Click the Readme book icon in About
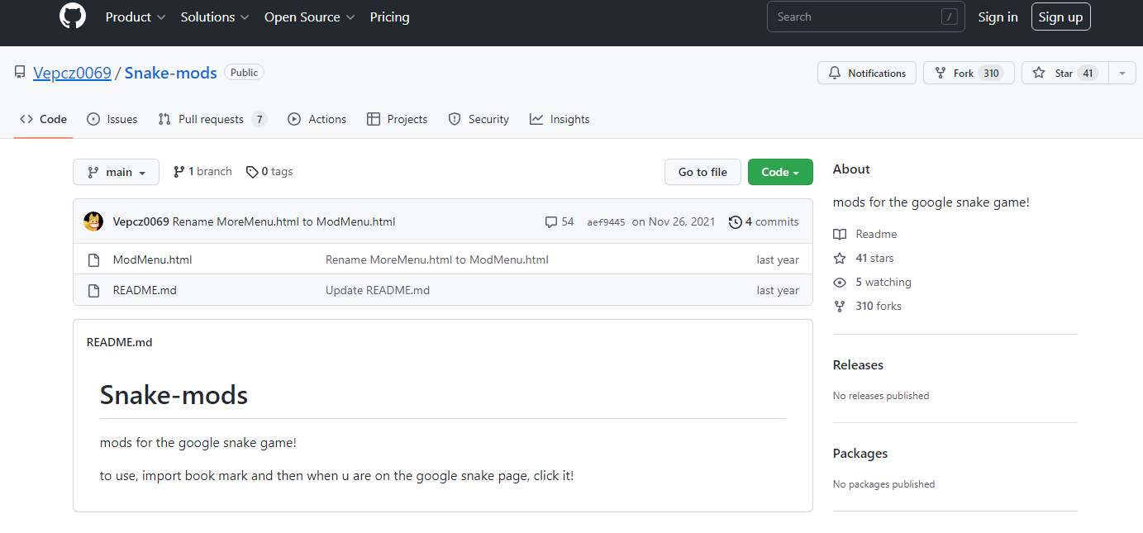Image resolution: width=1143 pixels, height=533 pixels. [x=840, y=234]
